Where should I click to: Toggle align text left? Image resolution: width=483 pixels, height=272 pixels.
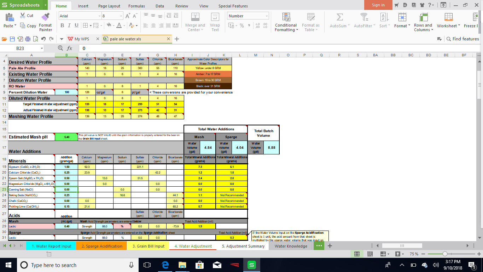145,25
